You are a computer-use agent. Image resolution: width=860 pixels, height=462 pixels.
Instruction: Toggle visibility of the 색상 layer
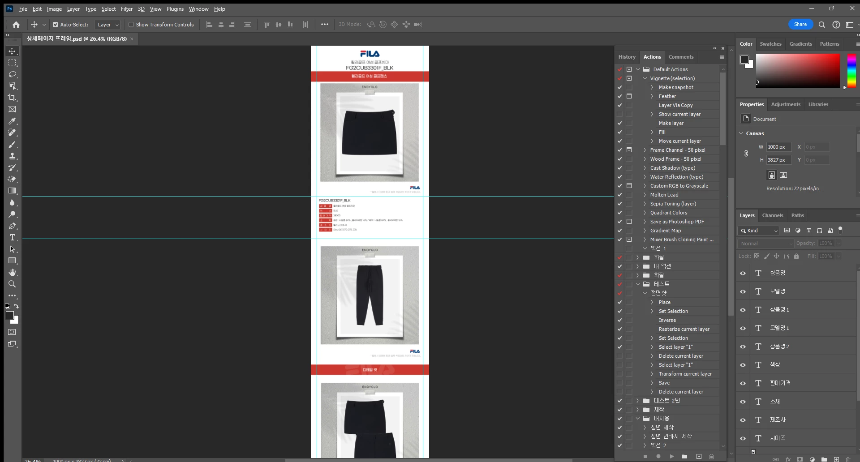[x=743, y=365]
